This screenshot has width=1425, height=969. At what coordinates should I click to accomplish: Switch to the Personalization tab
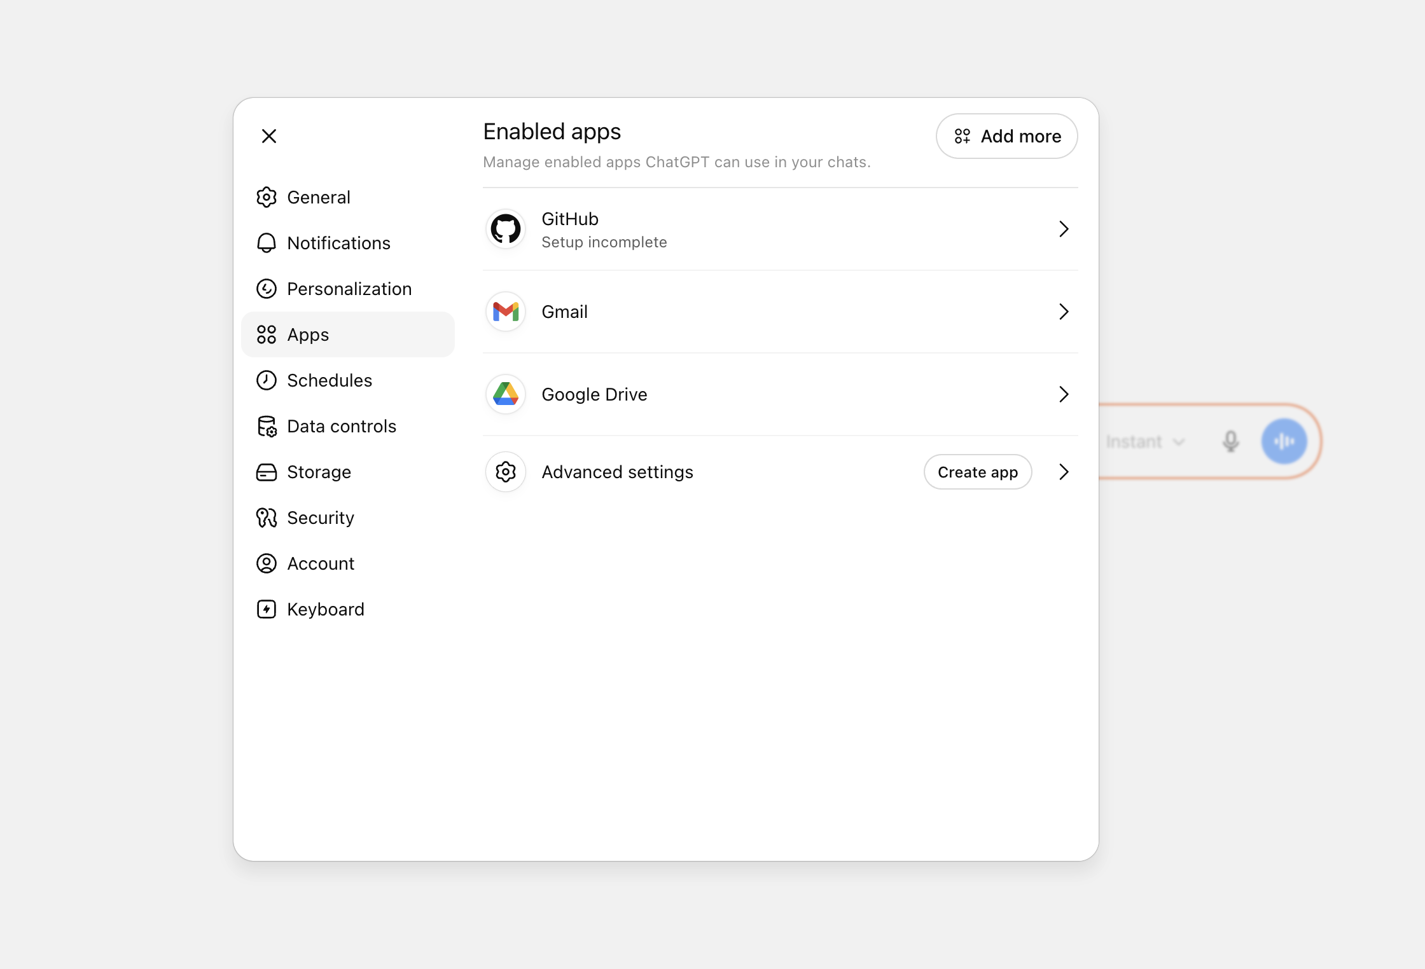click(348, 289)
